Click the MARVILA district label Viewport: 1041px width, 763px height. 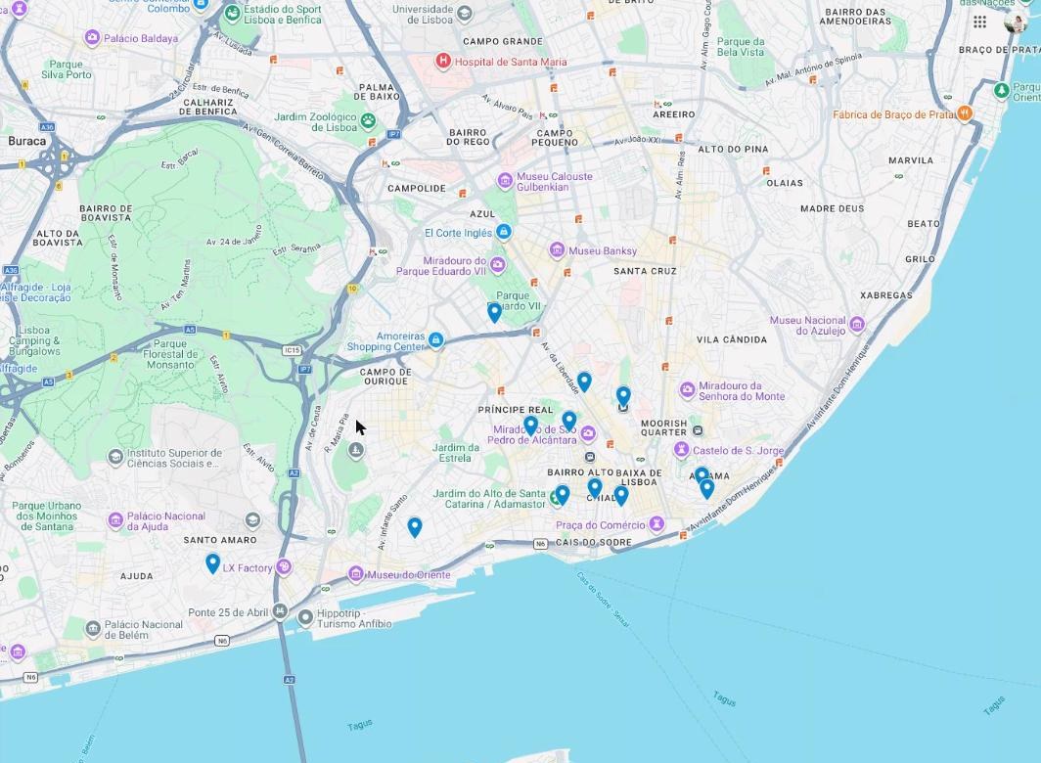[x=911, y=160]
